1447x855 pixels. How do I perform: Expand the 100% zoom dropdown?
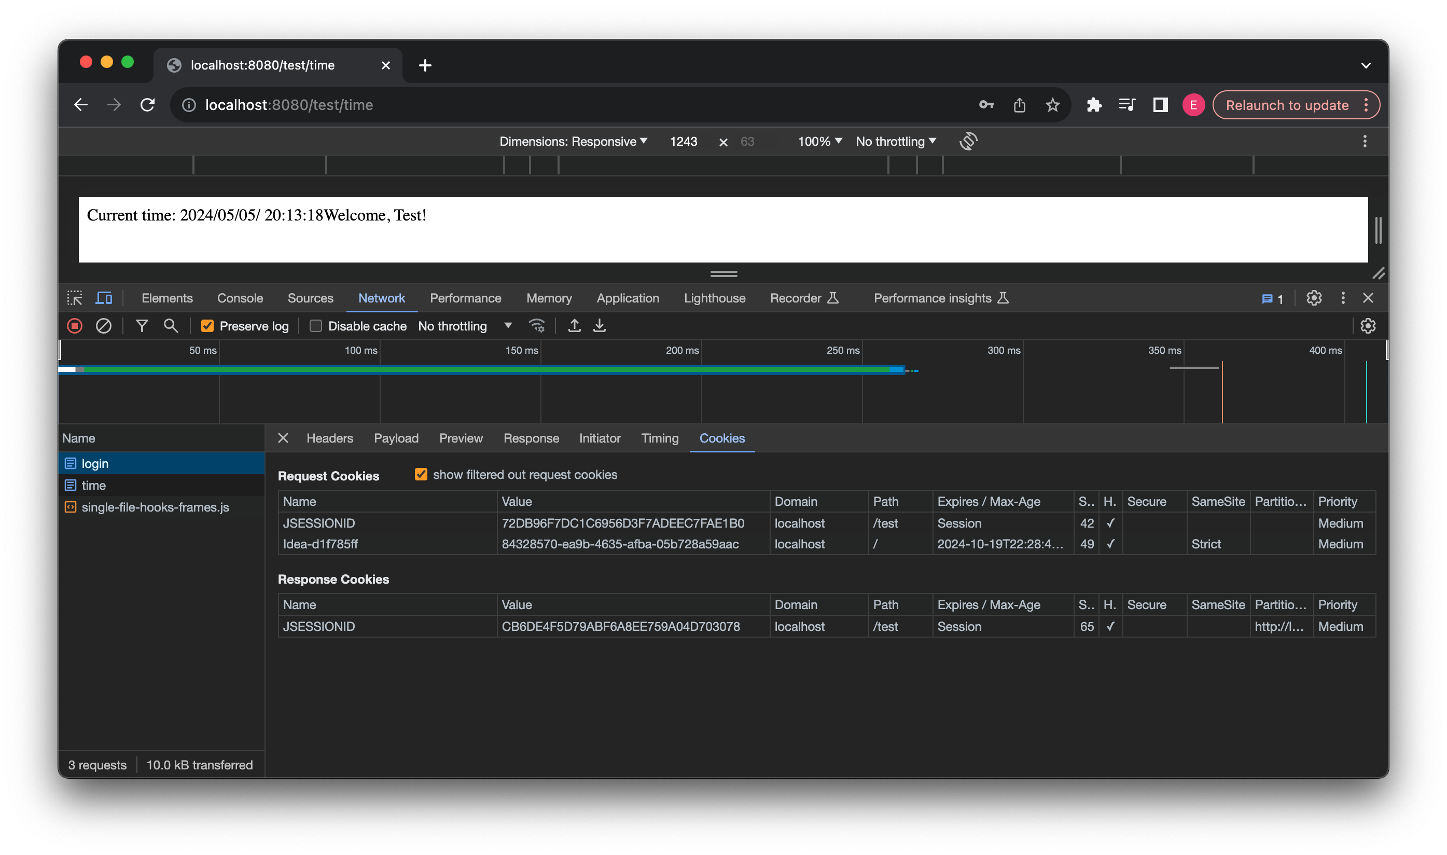(x=819, y=141)
